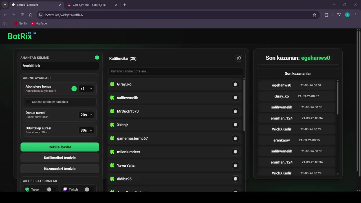Open the Chrome apps grid in bookmarks bar
The width and height of the screenshot is (361, 203).
pyautogui.click(x=5, y=23)
